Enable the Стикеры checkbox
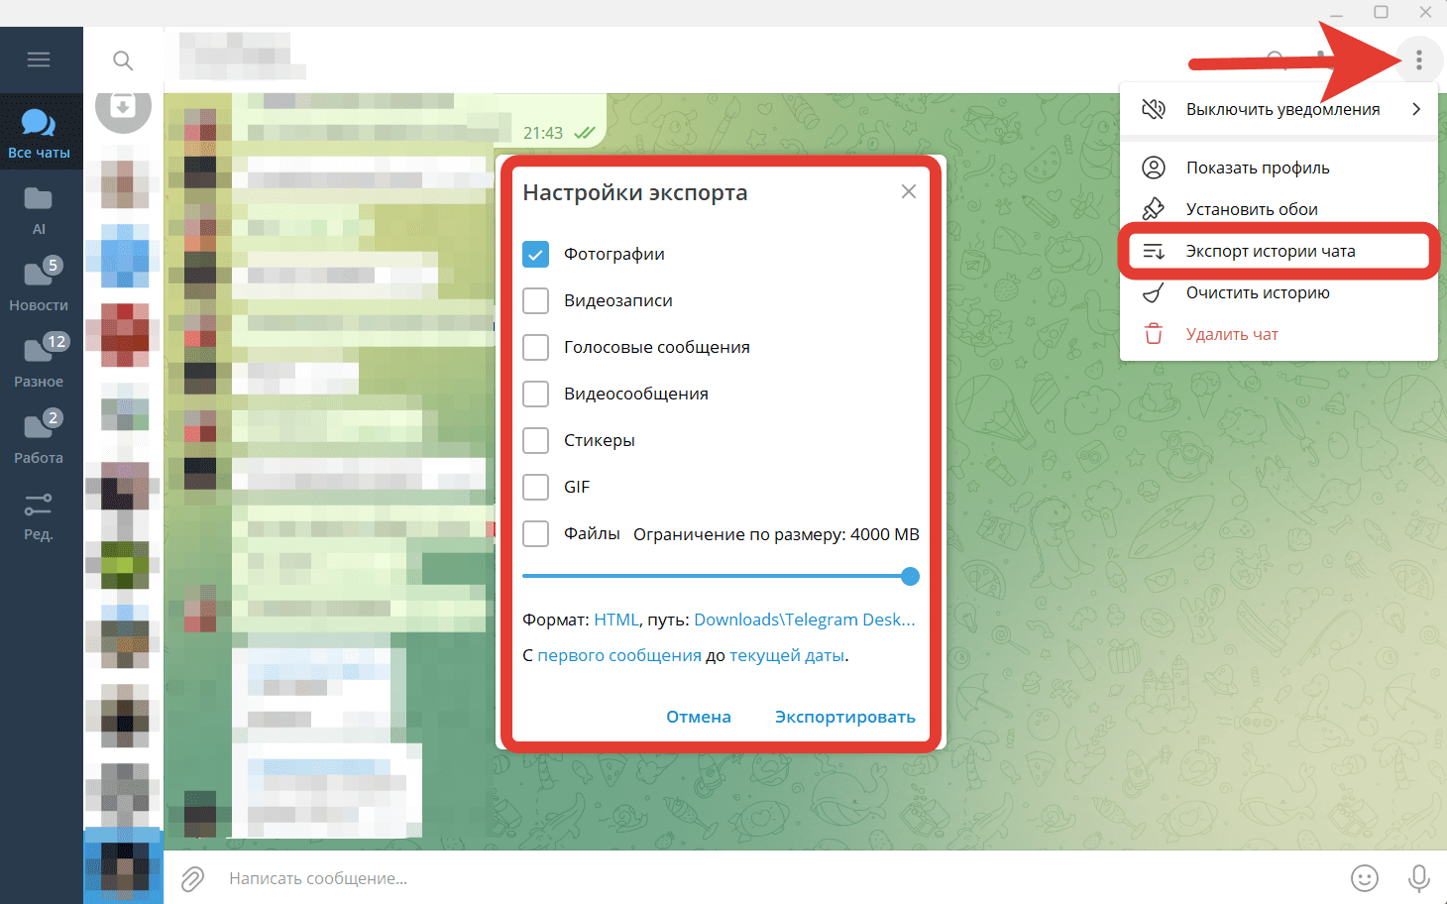1447x904 pixels. [x=535, y=440]
